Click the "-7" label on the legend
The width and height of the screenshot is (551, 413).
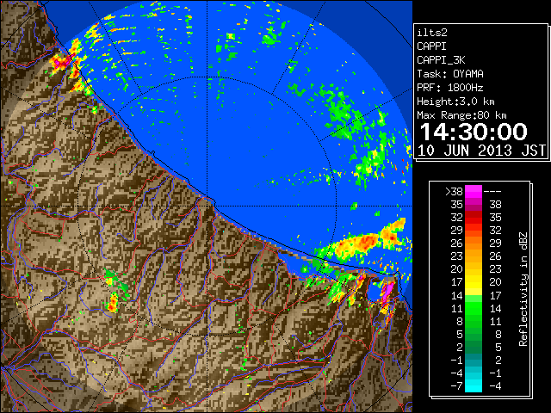[x=456, y=386]
